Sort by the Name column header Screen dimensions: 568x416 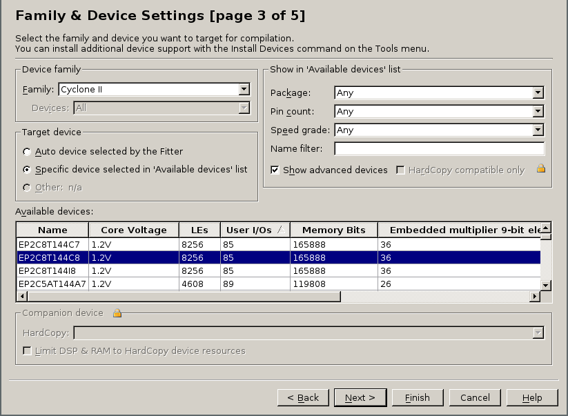(52, 230)
